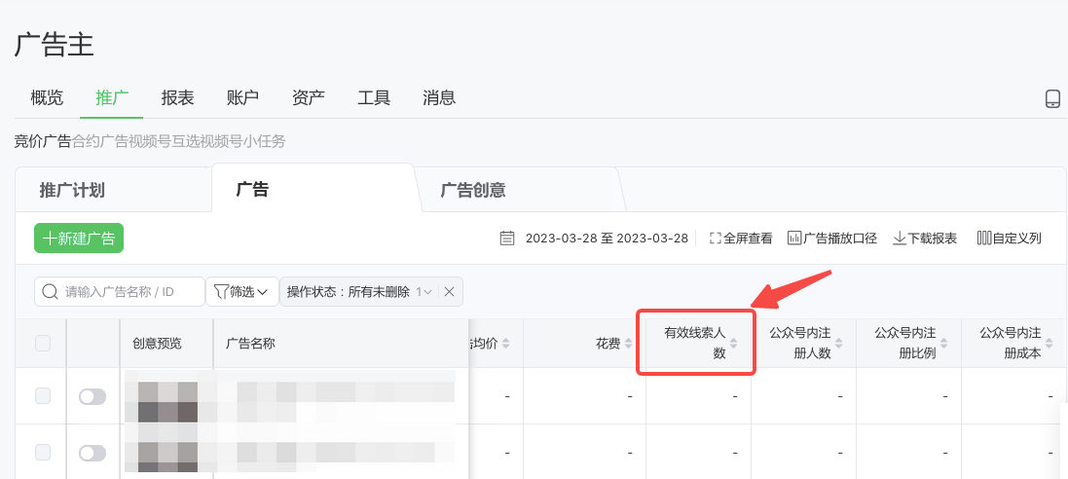The width and height of the screenshot is (1068, 479).
Task: Open 广告播放口径 chart option
Action: point(831,239)
